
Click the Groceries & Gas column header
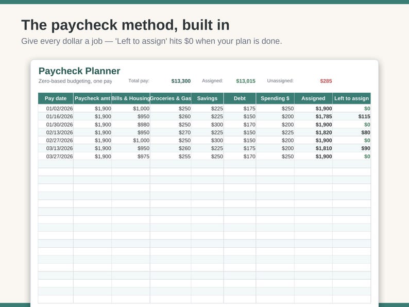(171, 98)
